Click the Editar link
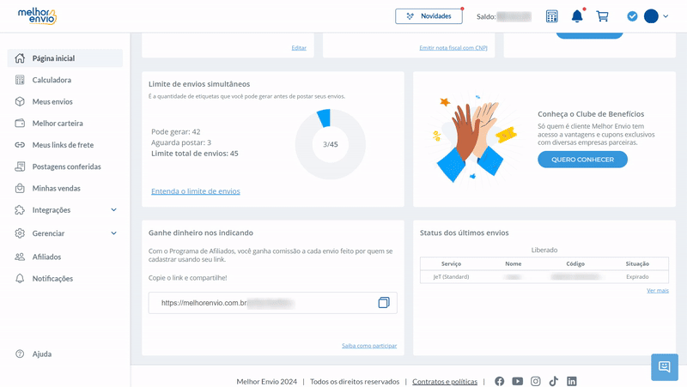 click(299, 48)
